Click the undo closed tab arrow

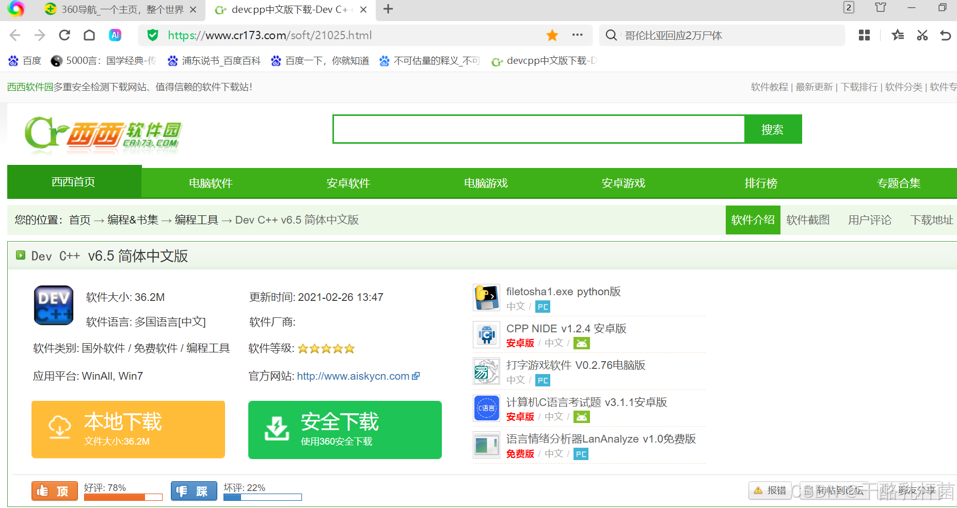tap(946, 35)
